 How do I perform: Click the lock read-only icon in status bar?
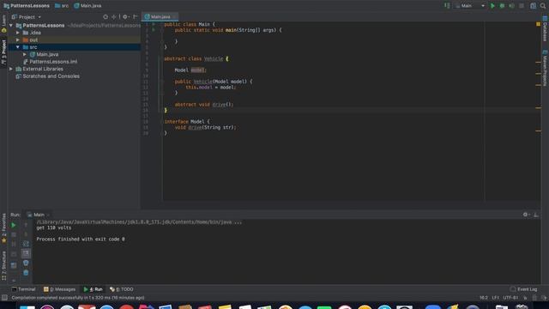[x=525, y=298]
